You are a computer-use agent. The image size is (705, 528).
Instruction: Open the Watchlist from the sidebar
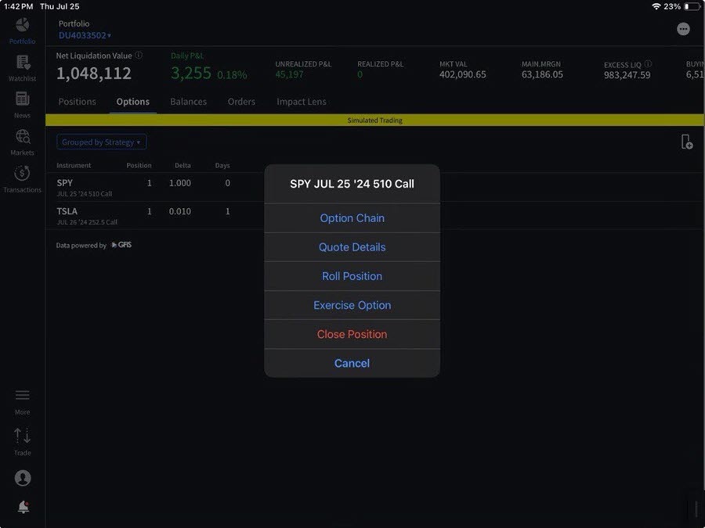coord(22,66)
